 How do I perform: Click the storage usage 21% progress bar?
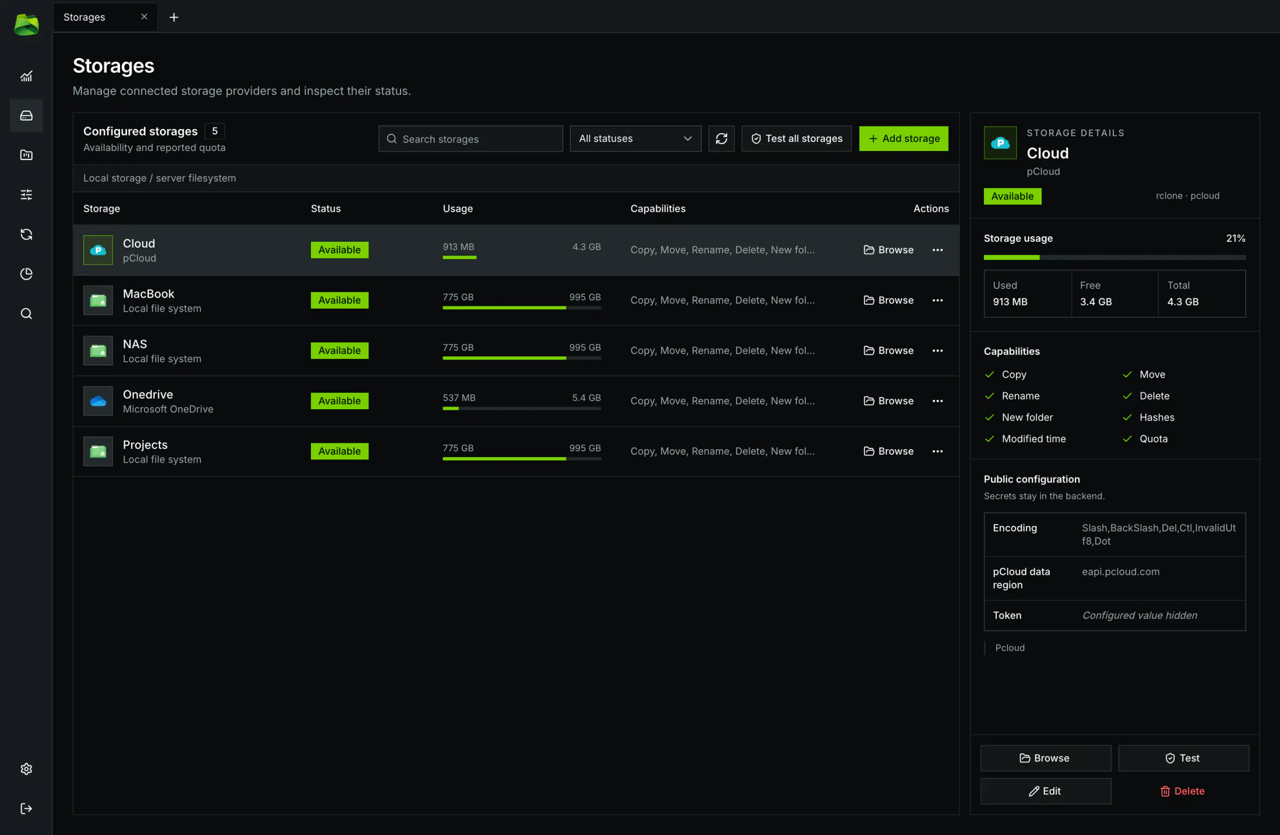click(x=1114, y=257)
